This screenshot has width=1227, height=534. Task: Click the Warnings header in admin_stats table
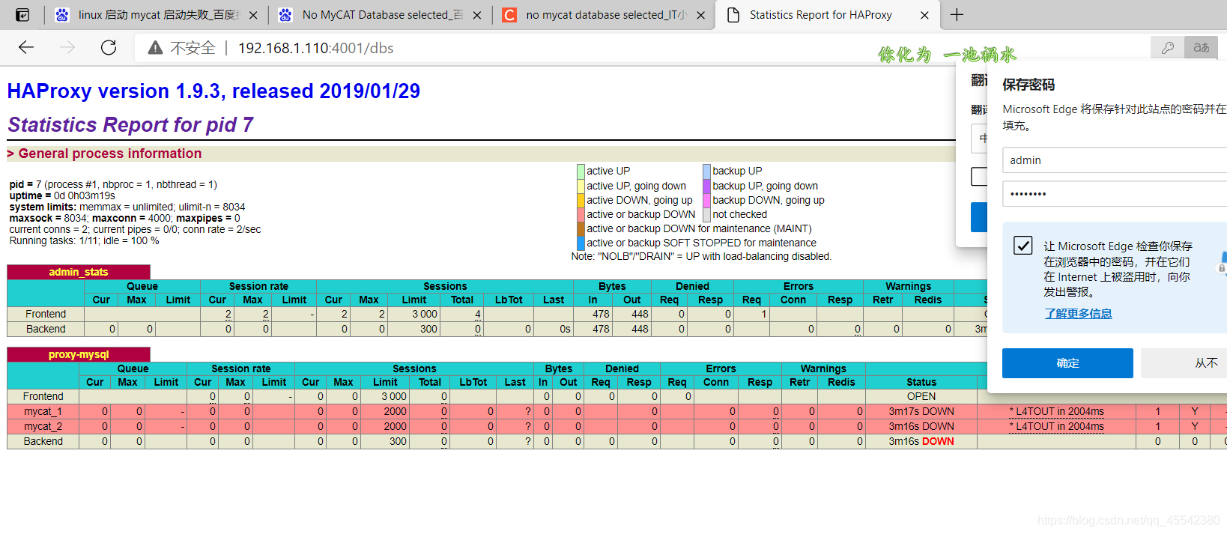point(908,286)
